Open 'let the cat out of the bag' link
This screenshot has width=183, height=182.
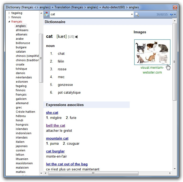pos(67,164)
